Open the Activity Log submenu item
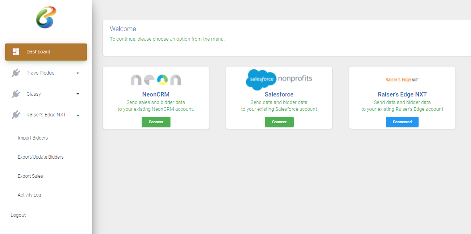Viewport: 471px width, 234px height. click(30, 195)
